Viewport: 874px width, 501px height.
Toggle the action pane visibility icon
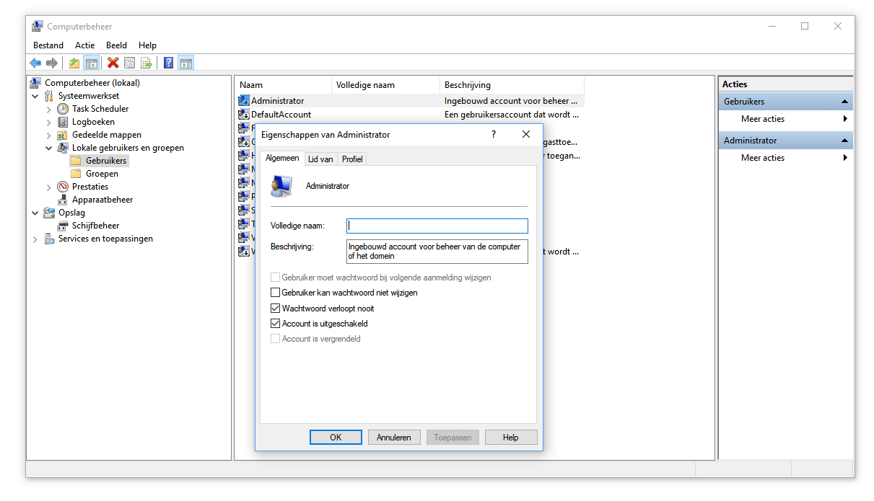click(186, 63)
